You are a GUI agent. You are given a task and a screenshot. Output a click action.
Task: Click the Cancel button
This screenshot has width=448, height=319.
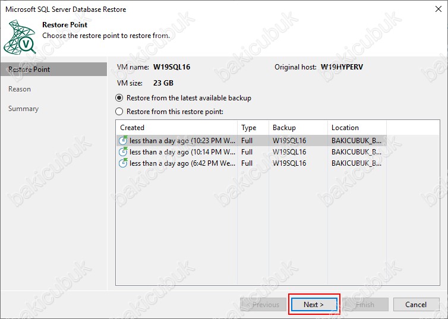(416, 305)
